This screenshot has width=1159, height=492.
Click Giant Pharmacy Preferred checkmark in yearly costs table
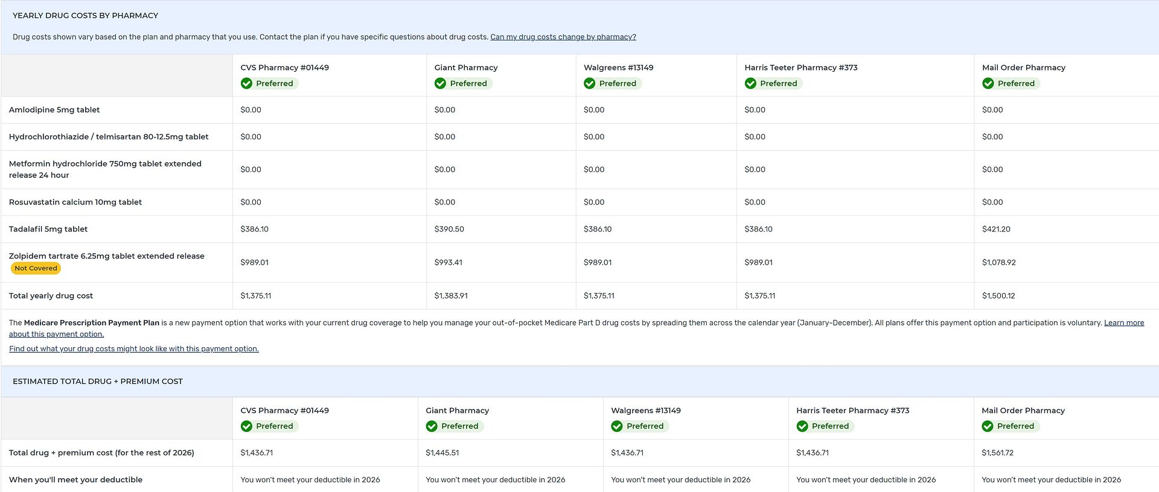440,84
